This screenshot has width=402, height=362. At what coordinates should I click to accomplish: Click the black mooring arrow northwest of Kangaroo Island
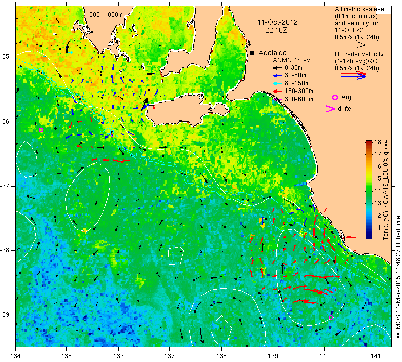151,74
